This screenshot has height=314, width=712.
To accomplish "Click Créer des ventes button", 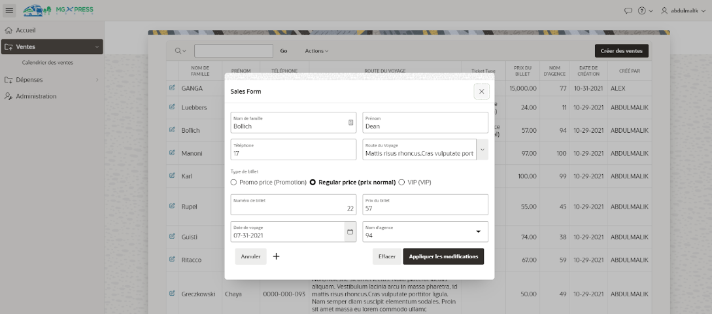I will click(x=621, y=51).
